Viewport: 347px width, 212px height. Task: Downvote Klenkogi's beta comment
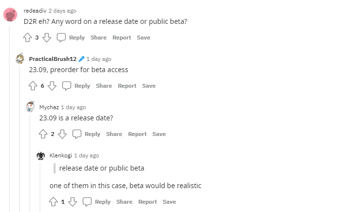click(73, 202)
